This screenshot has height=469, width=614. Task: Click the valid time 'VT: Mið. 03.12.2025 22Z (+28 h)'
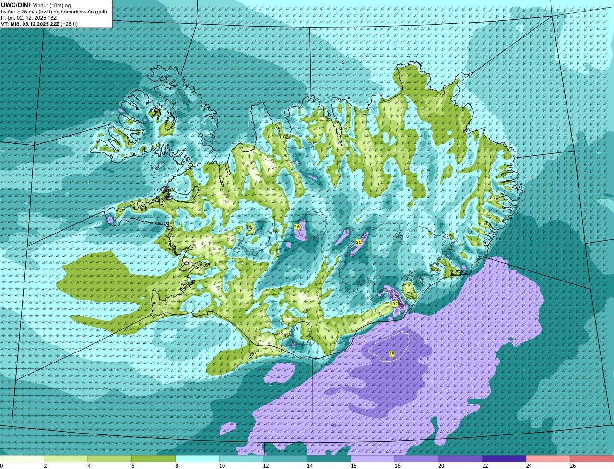point(39,23)
